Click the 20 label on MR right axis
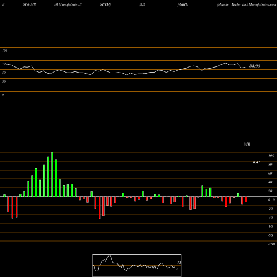This screenshot has height=277, width=277. (270, 191)
